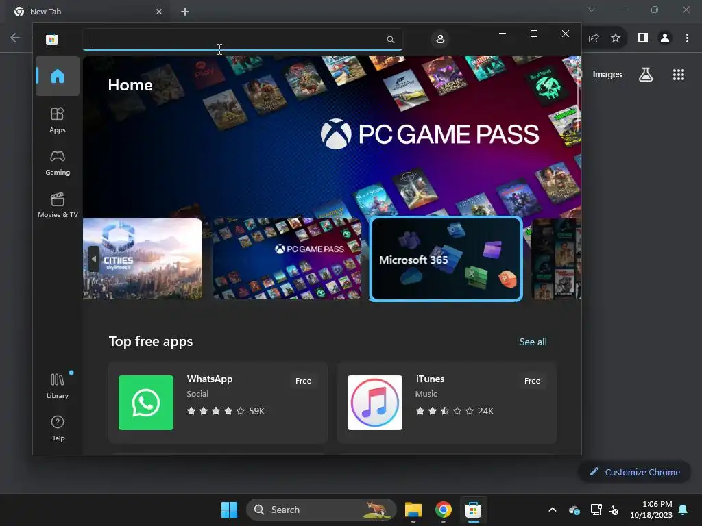702x526 pixels.
Task: Open File Explorer from the taskbar
Action: point(413,510)
